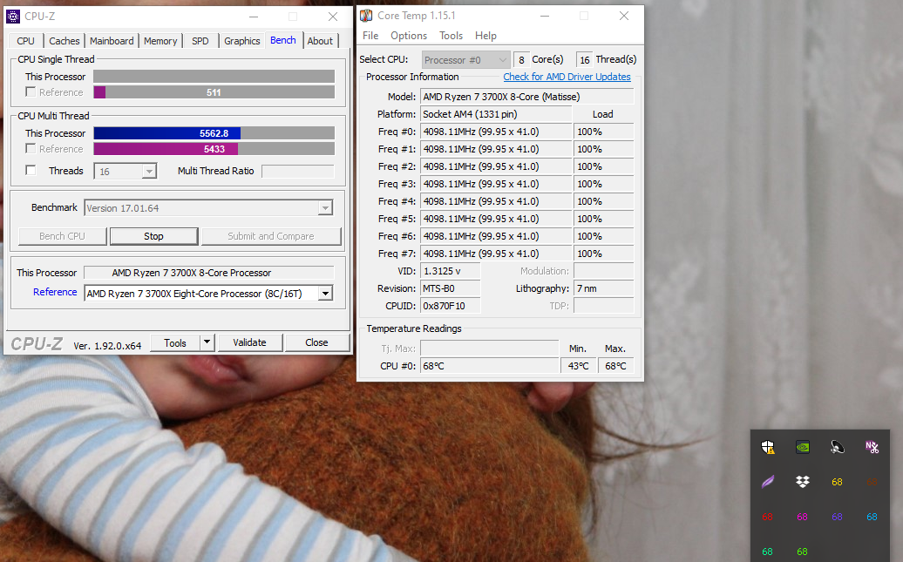The height and width of the screenshot is (562, 903).
Task: Open the Tools menu in Core Temp
Action: tap(451, 36)
